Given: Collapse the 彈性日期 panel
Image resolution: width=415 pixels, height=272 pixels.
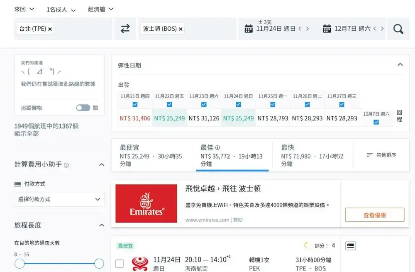Looking at the screenshot, I should (400, 65).
